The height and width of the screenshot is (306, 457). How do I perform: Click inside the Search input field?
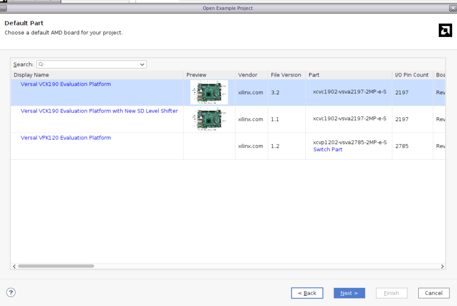(89, 64)
